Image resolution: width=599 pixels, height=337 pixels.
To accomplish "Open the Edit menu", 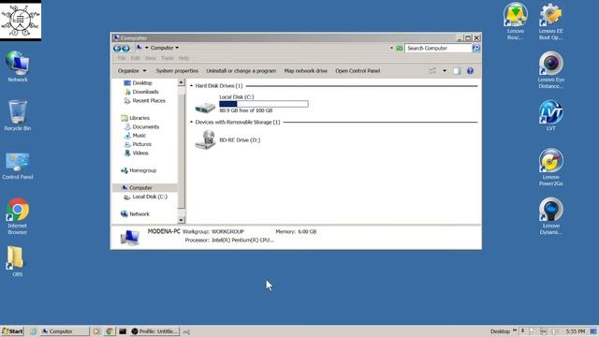I will click(135, 58).
